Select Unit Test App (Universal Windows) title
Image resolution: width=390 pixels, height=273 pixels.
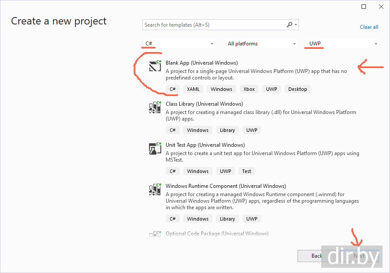click(x=205, y=145)
